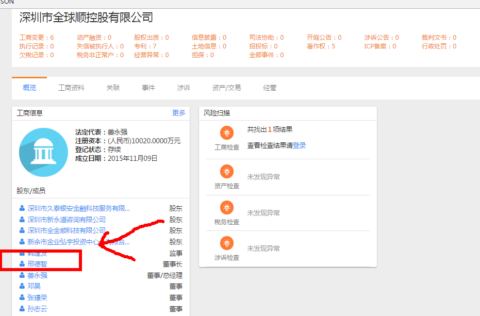Click person icon beside 姜永强
This screenshot has height=316, width=480.
point(22,275)
